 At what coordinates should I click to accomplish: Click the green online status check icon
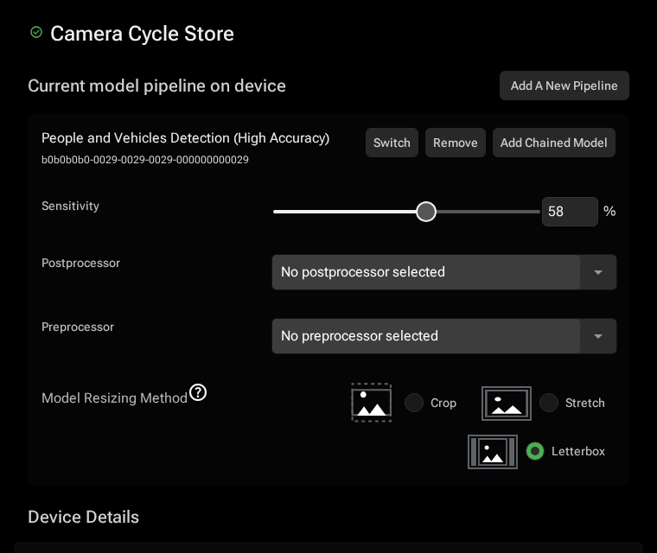pos(36,32)
